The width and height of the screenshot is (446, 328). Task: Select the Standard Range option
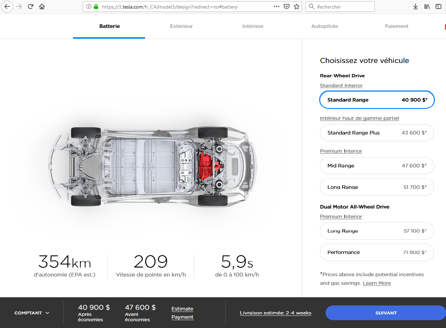tap(377, 100)
